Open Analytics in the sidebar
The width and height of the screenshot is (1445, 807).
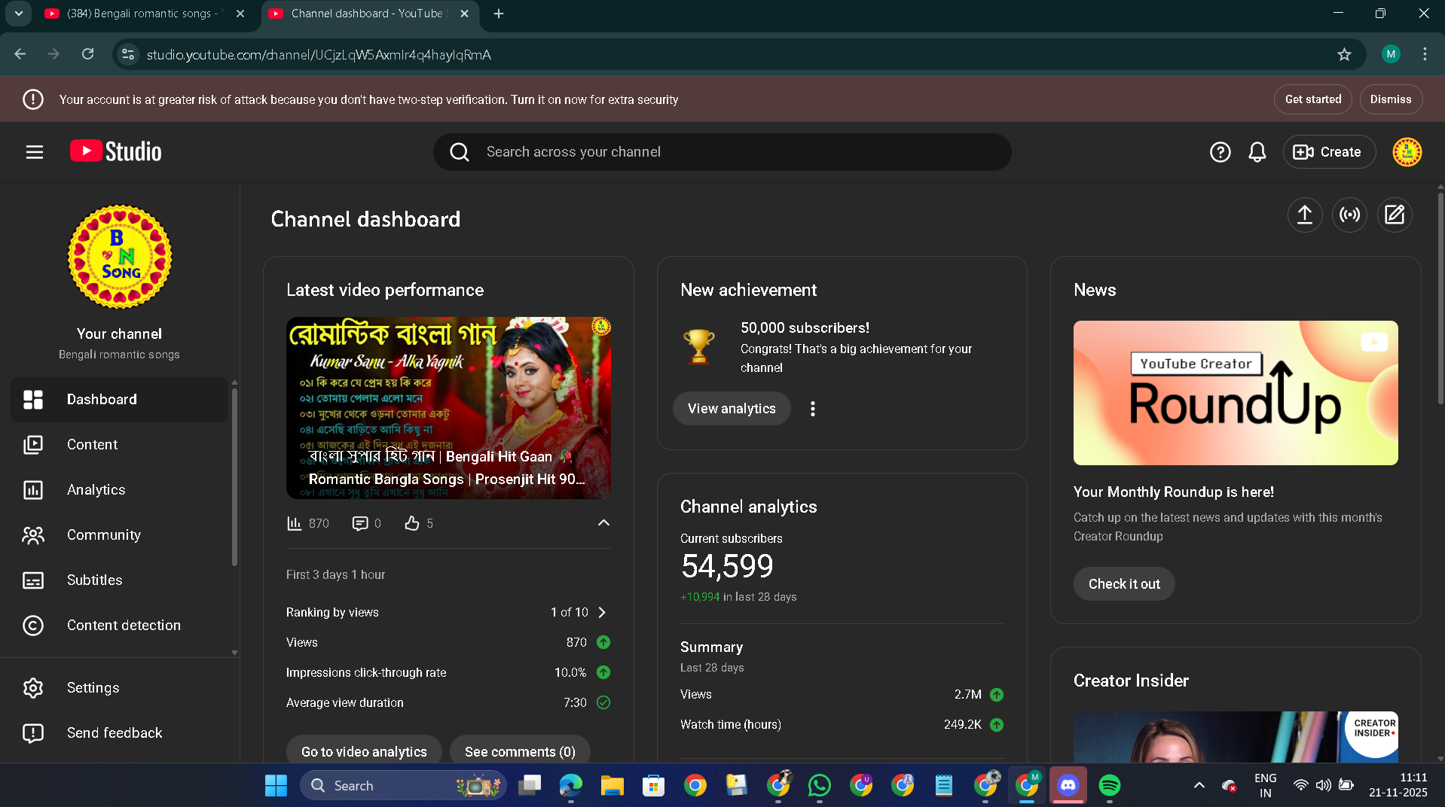tap(96, 490)
